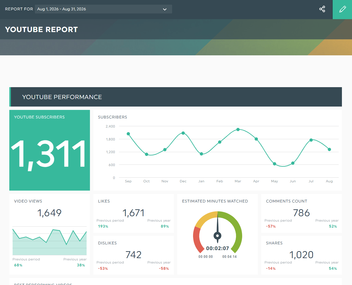Image resolution: width=352 pixels, height=285 pixels.
Task: Select the YouTube Performance section header
Action: point(175,97)
